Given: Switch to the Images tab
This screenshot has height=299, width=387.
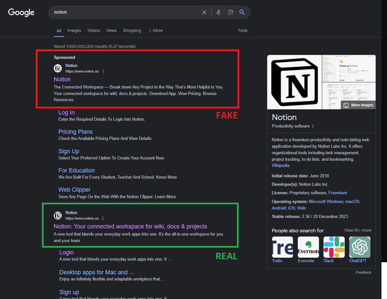Looking at the screenshot, I should point(74,31).
